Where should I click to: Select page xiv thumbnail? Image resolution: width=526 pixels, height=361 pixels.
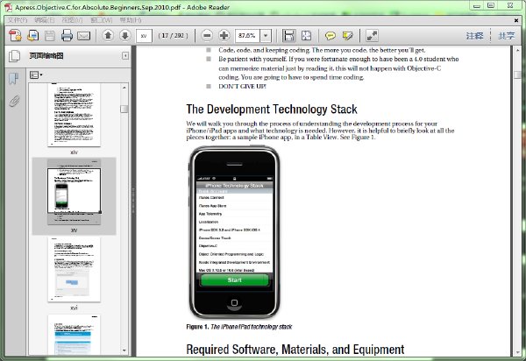(x=74, y=115)
